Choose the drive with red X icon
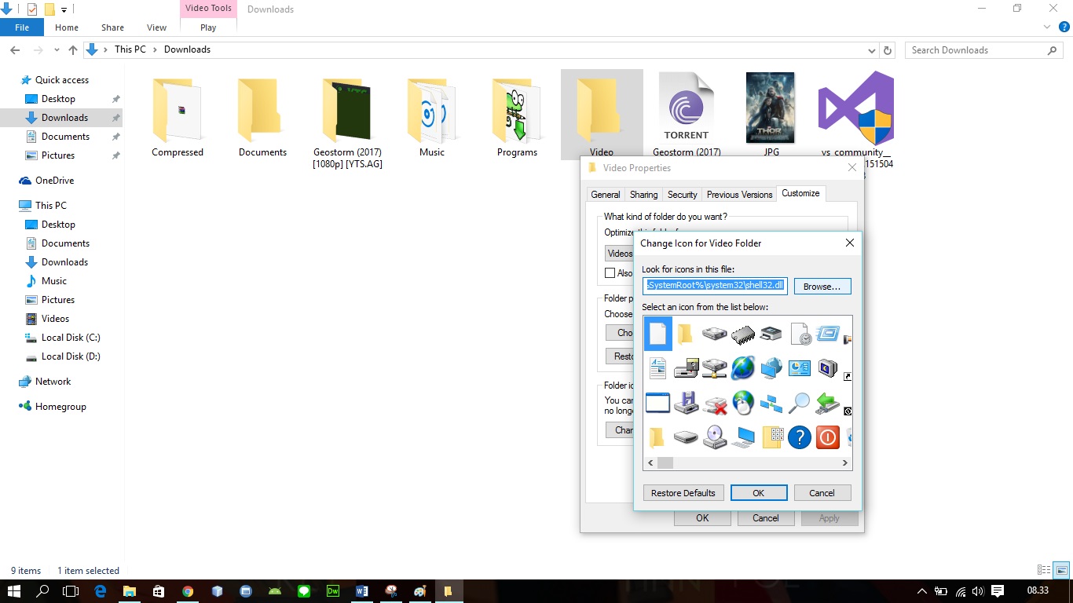This screenshot has width=1073, height=603. click(714, 404)
